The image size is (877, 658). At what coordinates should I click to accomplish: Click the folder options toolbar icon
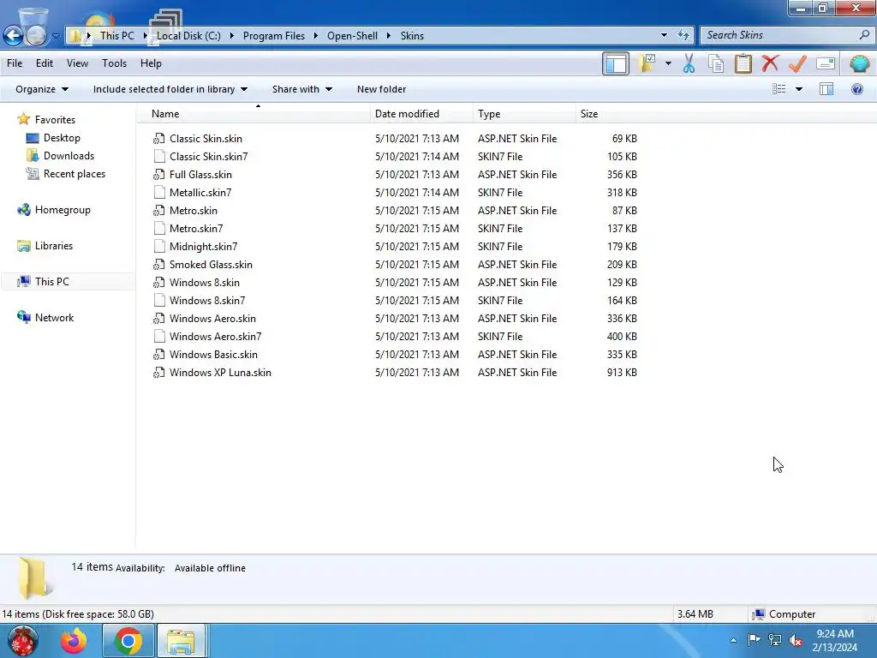point(647,63)
